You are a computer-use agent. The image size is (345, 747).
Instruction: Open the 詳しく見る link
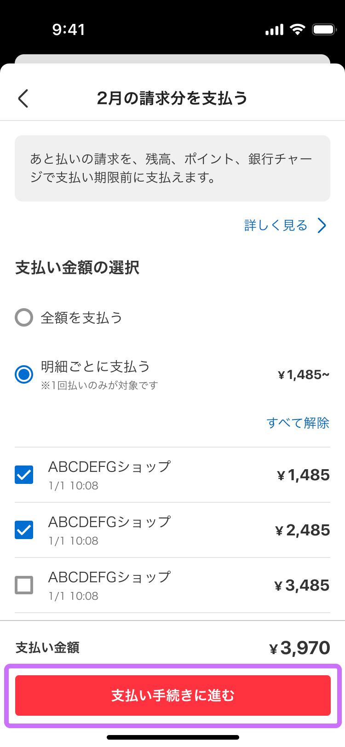click(276, 225)
